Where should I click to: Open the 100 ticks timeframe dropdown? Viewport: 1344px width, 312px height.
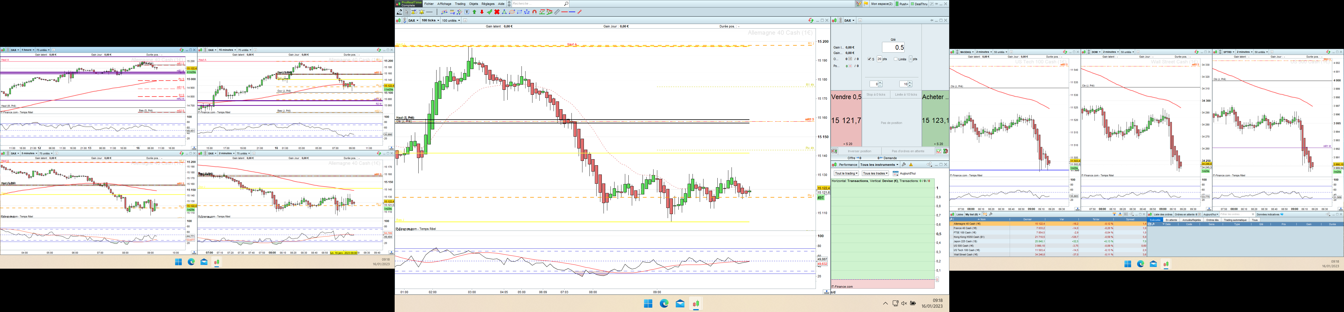pyautogui.click(x=430, y=20)
